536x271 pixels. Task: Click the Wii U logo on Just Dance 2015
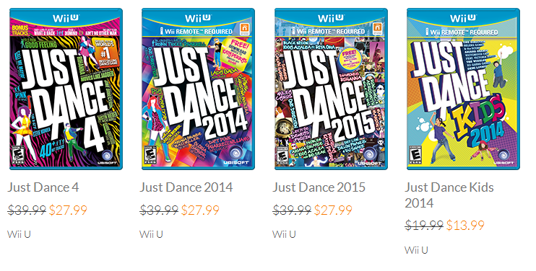click(x=331, y=18)
